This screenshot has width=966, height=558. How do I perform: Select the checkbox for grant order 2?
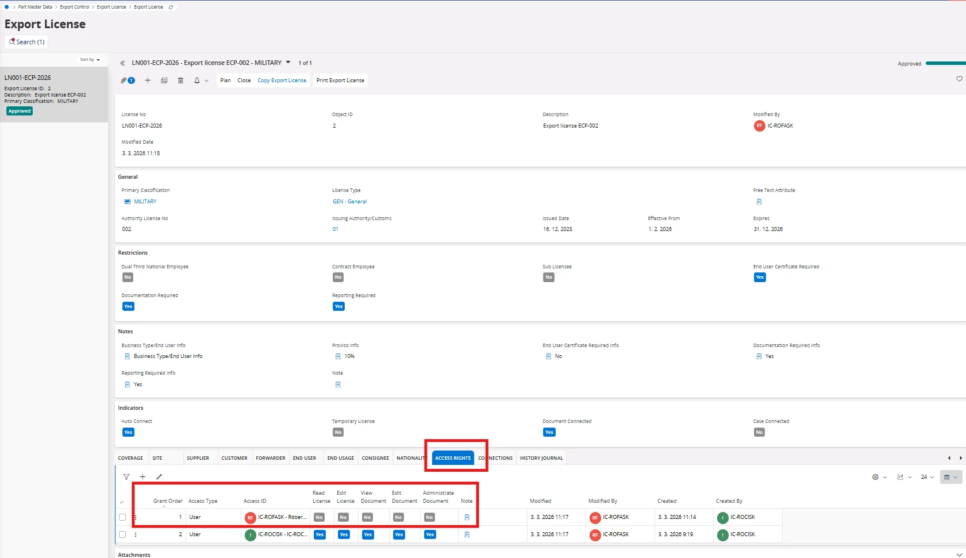pos(122,534)
